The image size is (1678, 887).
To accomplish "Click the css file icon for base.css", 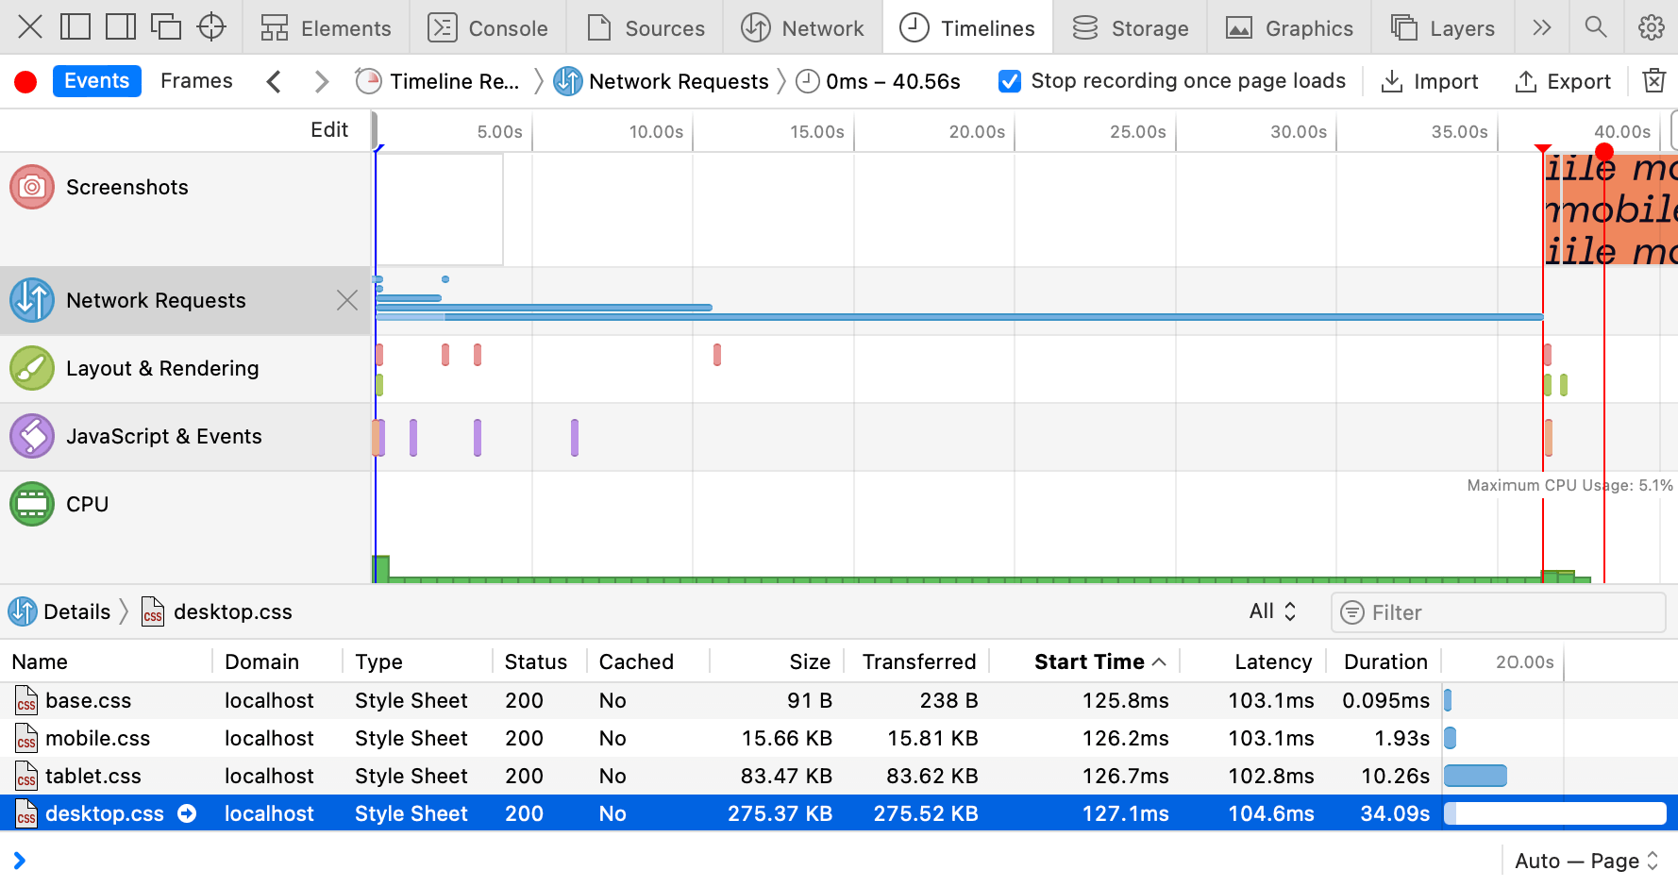I will click(26, 700).
